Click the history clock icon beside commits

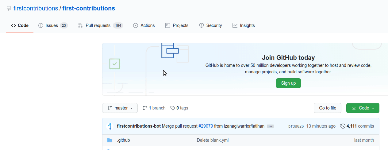click(343, 126)
